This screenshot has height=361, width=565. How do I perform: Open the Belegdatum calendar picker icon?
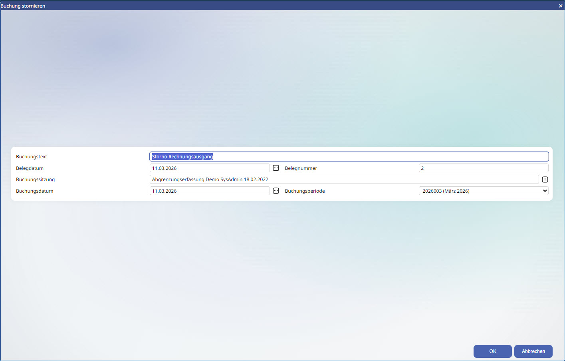click(x=276, y=168)
